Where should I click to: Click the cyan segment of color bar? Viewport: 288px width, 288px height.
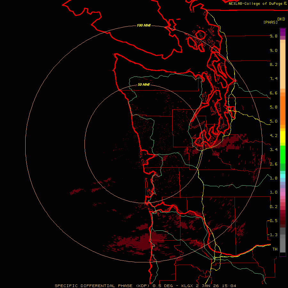[x=283, y=176]
